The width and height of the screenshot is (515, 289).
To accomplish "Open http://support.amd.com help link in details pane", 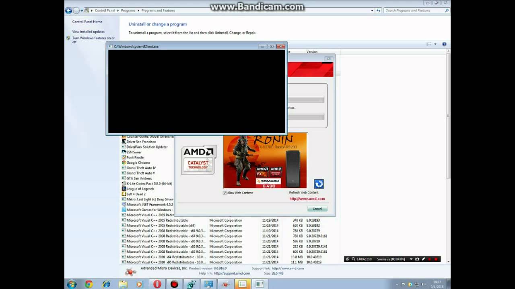I will pos(232,273).
